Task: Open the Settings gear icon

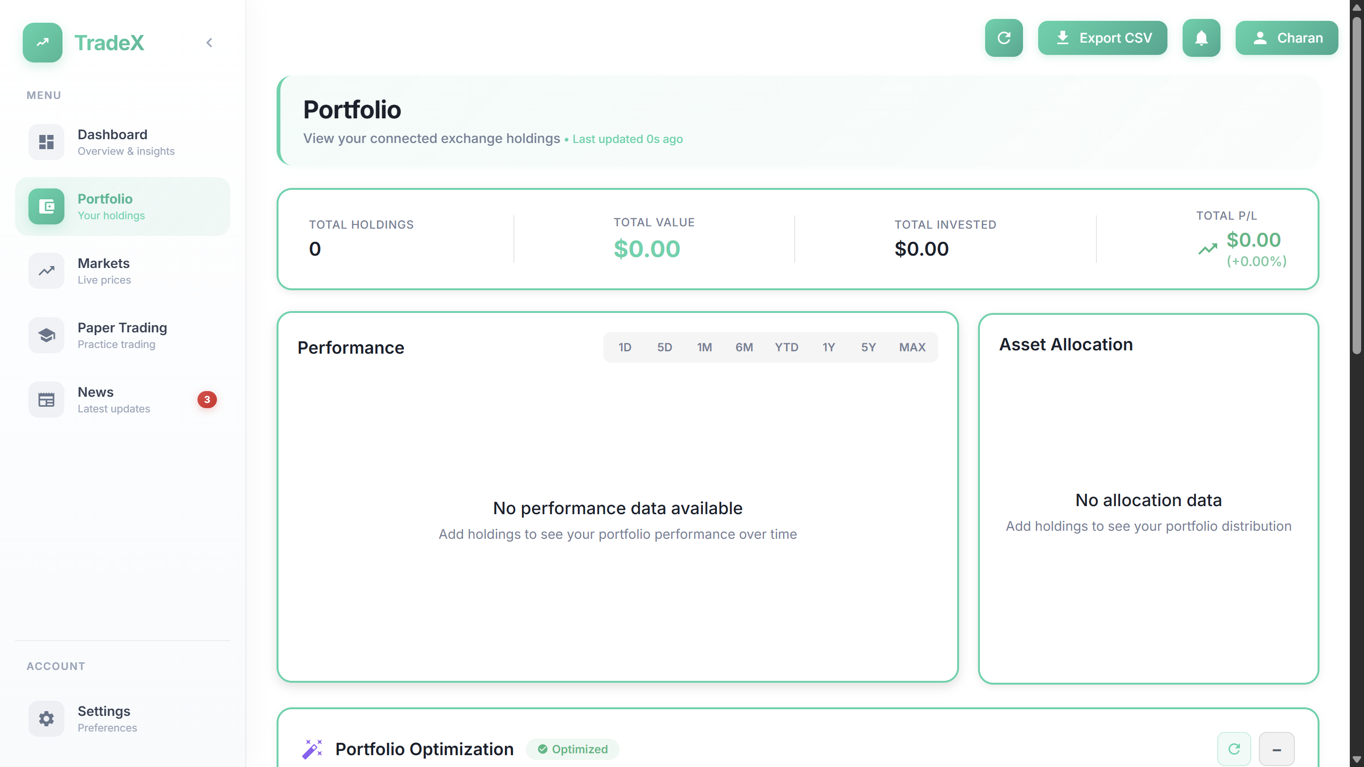Action: point(46,718)
